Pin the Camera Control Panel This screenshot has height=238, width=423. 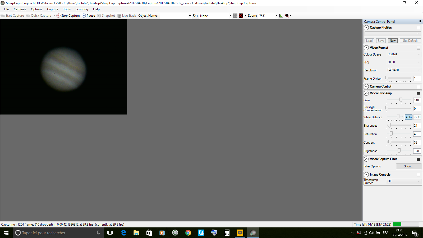point(420,21)
